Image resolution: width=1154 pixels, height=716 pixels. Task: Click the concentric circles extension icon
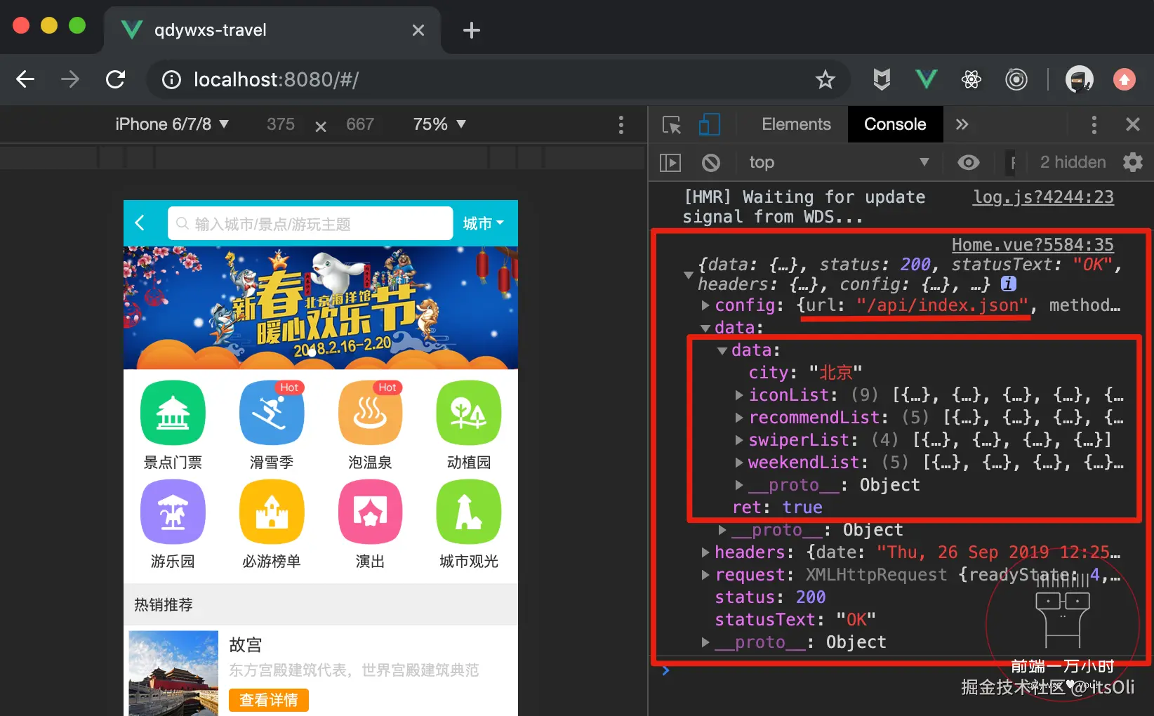point(1016,79)
